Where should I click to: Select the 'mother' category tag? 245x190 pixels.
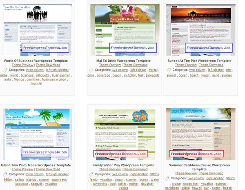134,184
